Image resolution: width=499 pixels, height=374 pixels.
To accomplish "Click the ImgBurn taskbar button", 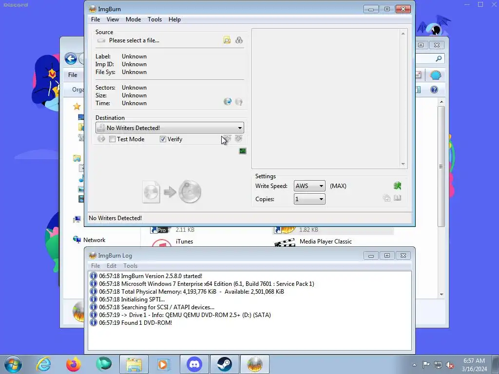I will coord(254,364).
